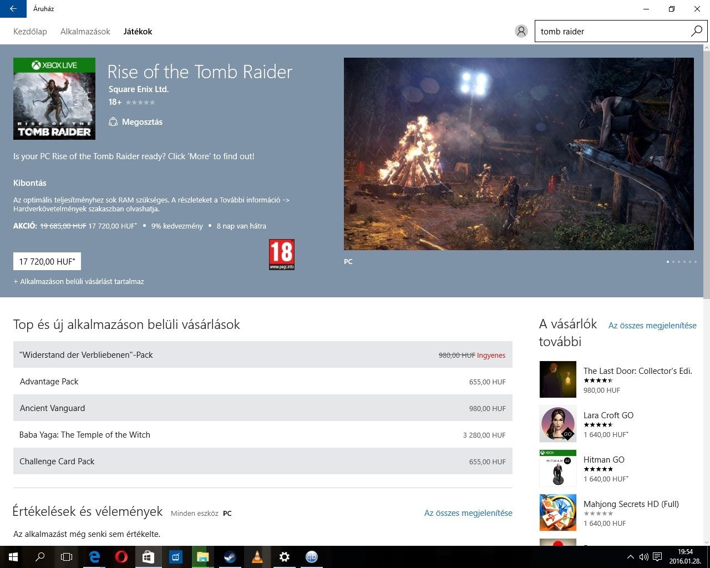Expand description via Kibontás

click(x=30, y=183)
